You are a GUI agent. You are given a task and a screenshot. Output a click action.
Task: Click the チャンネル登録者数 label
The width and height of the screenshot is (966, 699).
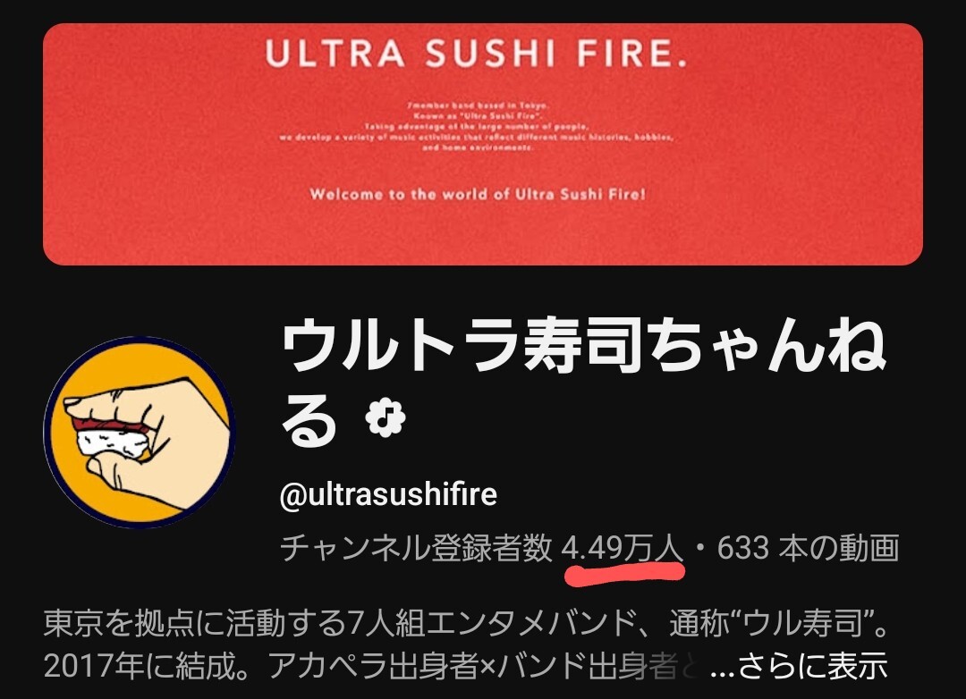pyautogui.click(x=416, y=548)
